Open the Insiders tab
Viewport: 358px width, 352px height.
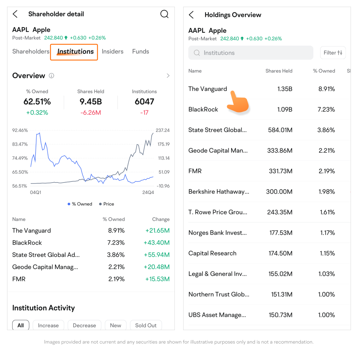pos(112,51)
